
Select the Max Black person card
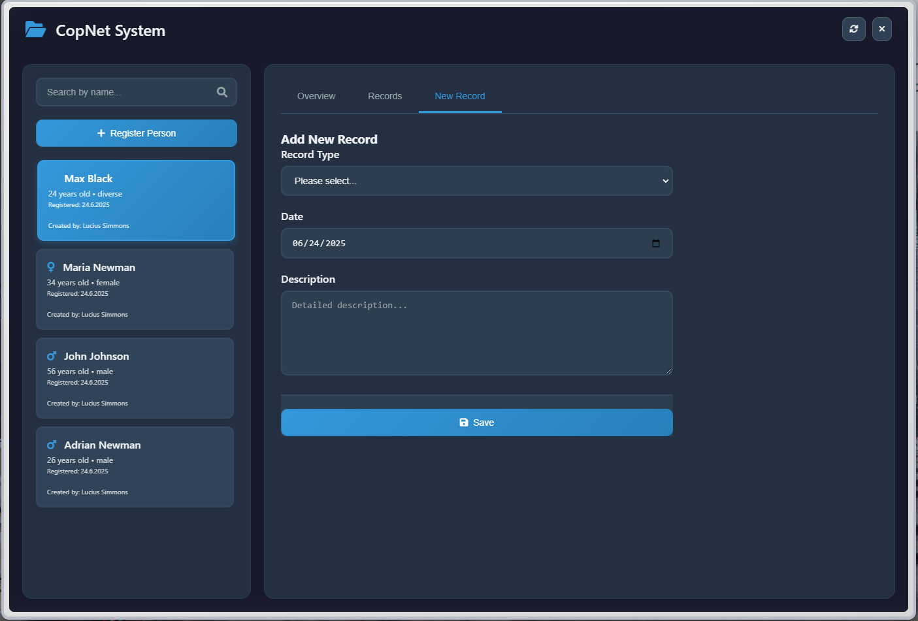[136, 200]
